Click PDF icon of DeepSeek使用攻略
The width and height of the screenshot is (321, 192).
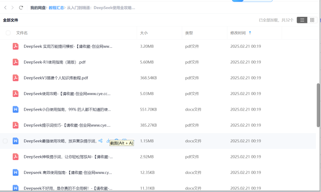pyautogui.click(x=16, y=93)
